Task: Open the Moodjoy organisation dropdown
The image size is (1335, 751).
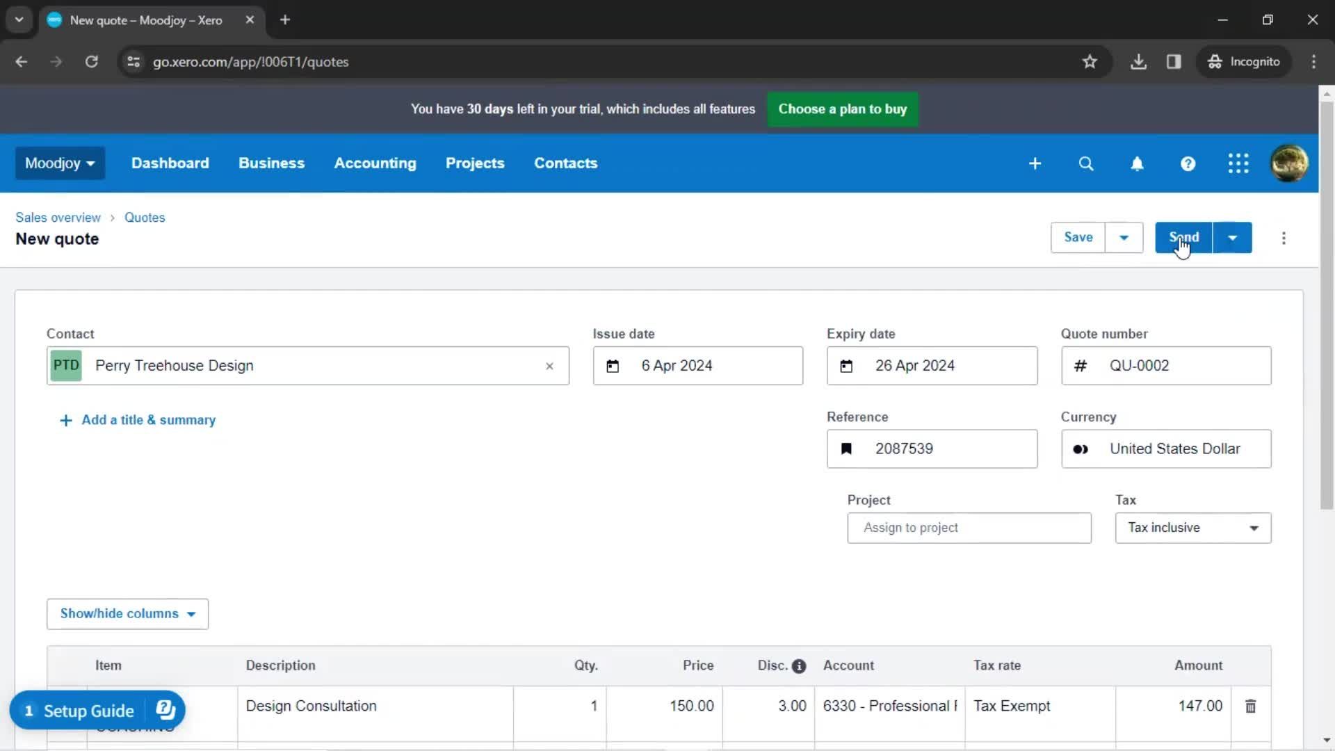Action: [60, 163]
